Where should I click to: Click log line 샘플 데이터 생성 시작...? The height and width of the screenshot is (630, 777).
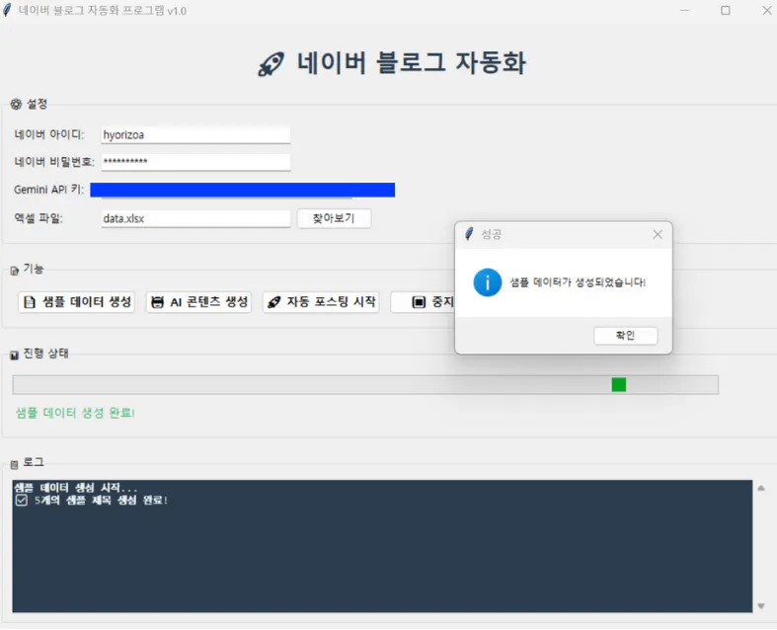pos(76,488)
